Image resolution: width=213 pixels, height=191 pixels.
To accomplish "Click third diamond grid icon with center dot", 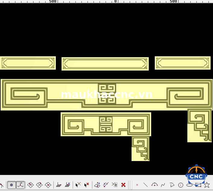I will pyautogui.click(x=48, y=185).
